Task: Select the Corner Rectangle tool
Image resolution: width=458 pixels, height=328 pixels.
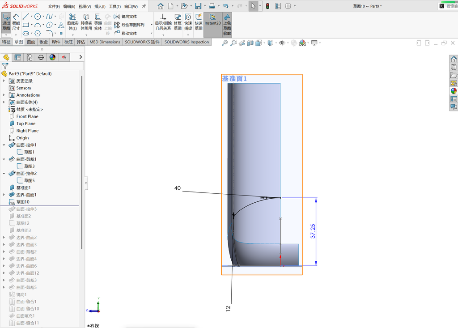Action: [25, 25]
